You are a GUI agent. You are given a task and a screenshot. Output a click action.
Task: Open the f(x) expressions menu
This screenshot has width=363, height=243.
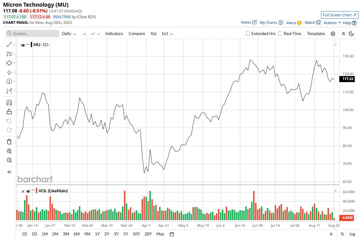click(x=154, y=34)
